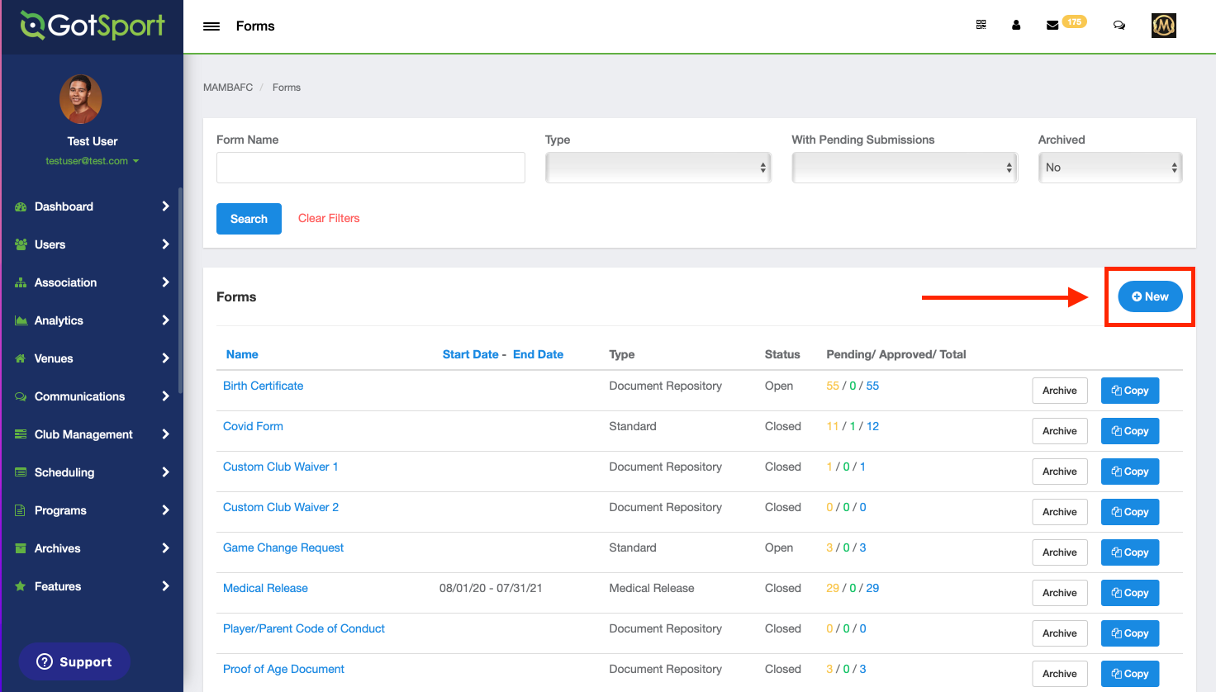The height and width of the screenshot is (692, 1216).
Task: Open the Support help button
Action: (74, 661)
